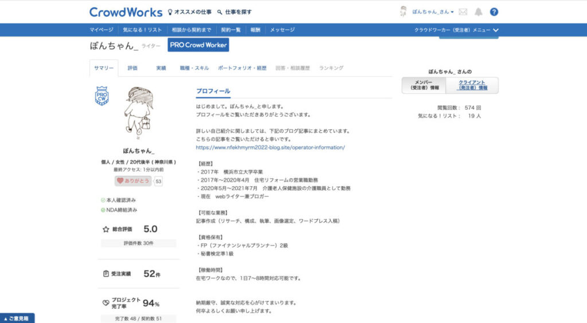Click the PRO Crowd Worker badge button
Screen dimensions: 587x323
point(198,45)
